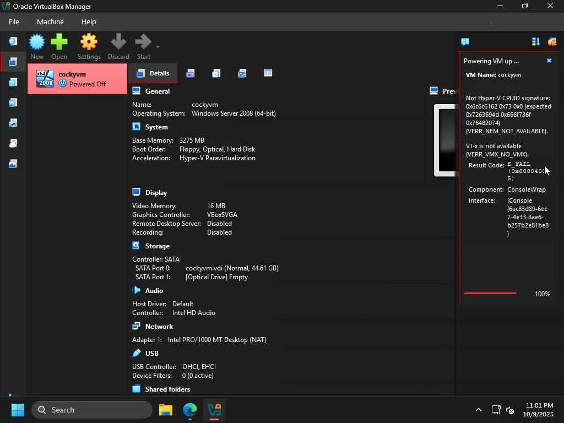564x423 pixels.
Task: Open the Media sidebar tool icon
Action: tap(13, 103)
